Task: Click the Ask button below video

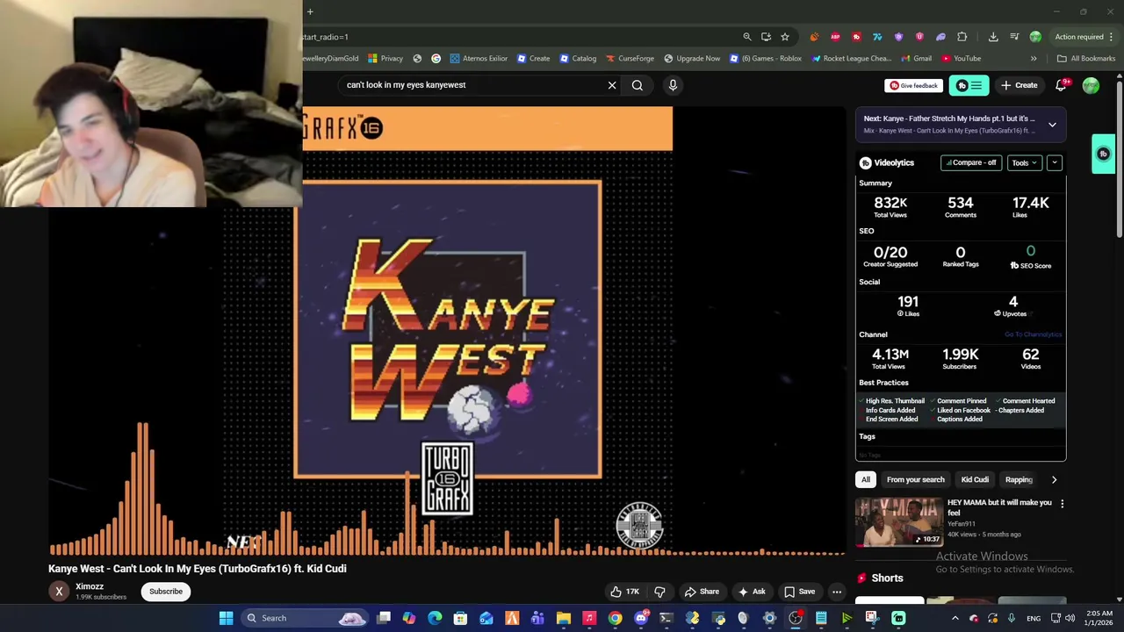Action: click(x=752, y=592)
